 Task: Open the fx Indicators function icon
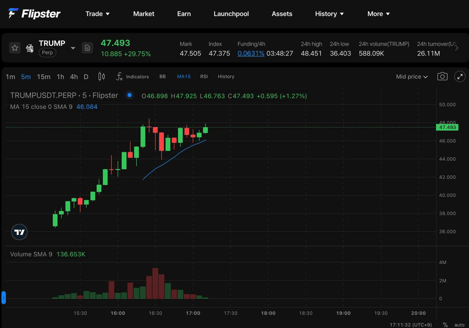click(x=119, y=77)
